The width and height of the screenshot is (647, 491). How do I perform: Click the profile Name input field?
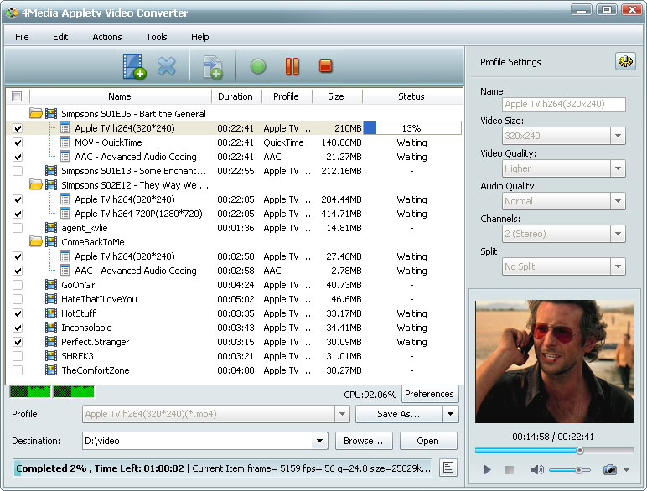coord(564,104)
